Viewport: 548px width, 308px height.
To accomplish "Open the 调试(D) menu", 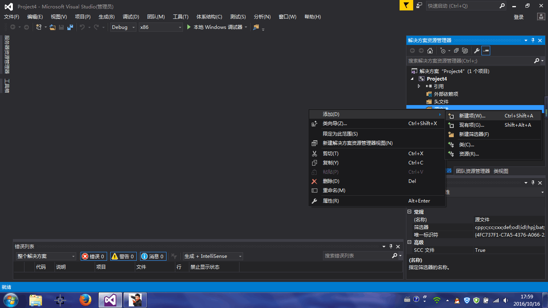I will [131, 17].
